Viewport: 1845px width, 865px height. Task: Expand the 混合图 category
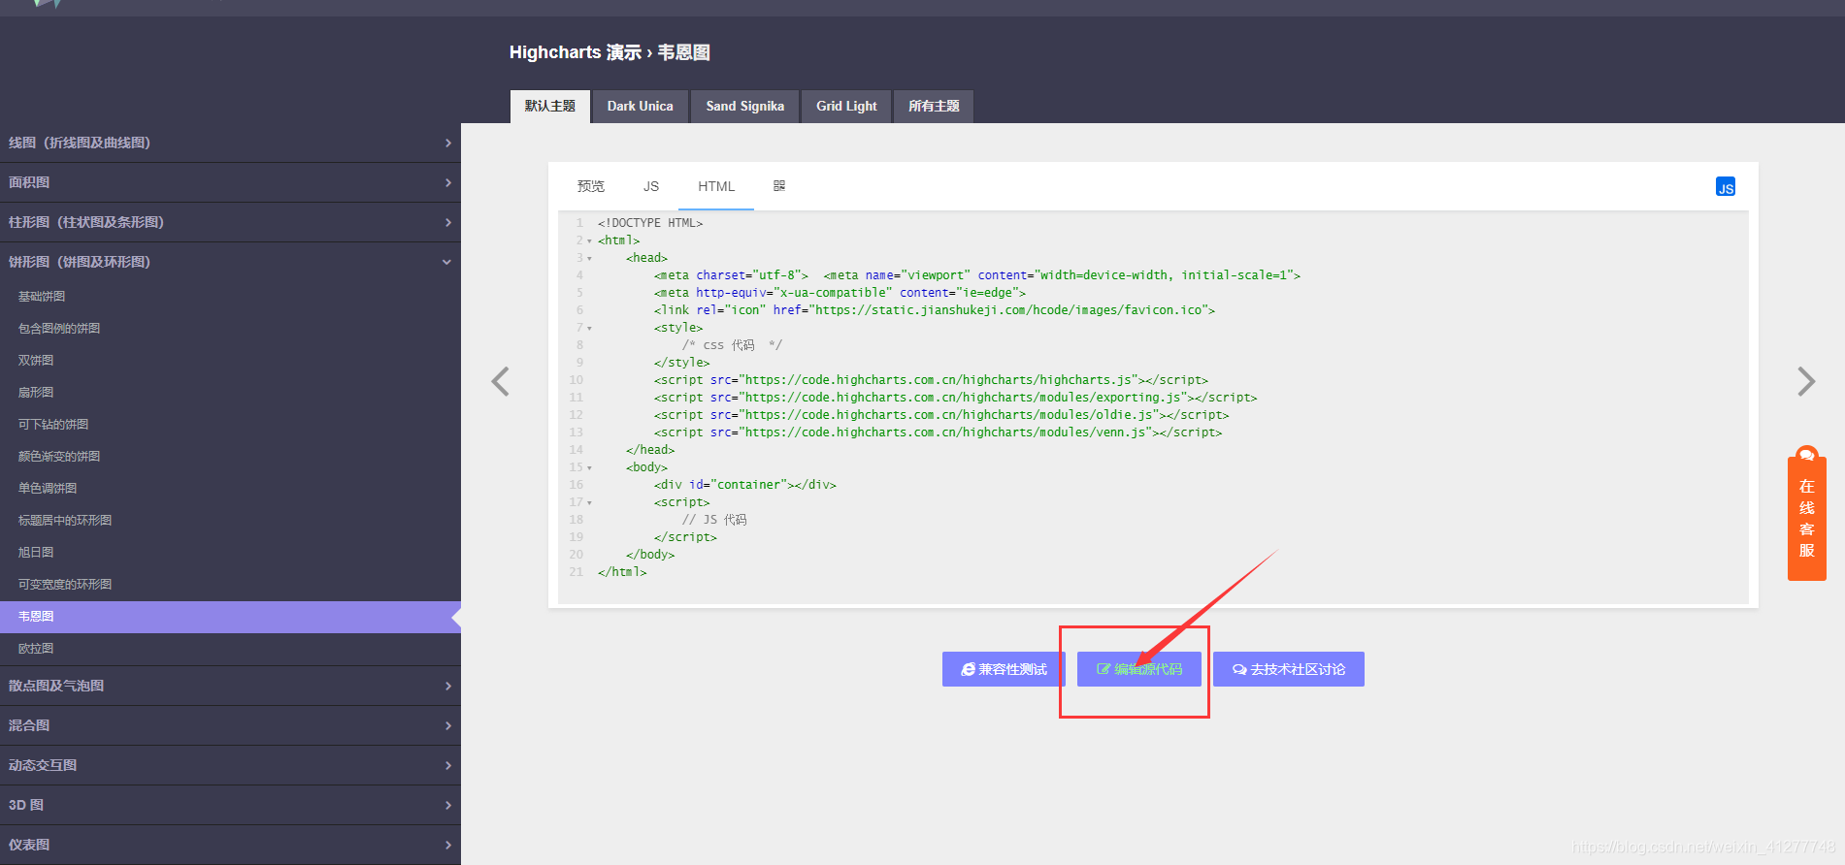coord(230,725)
